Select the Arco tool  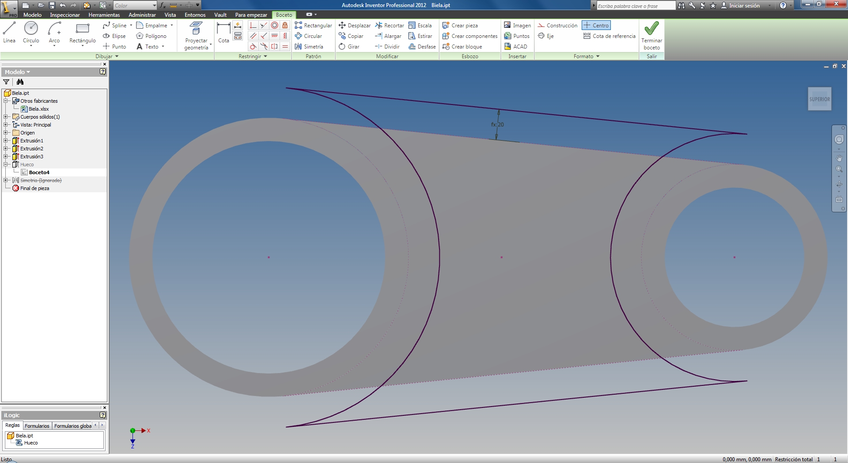54,33
